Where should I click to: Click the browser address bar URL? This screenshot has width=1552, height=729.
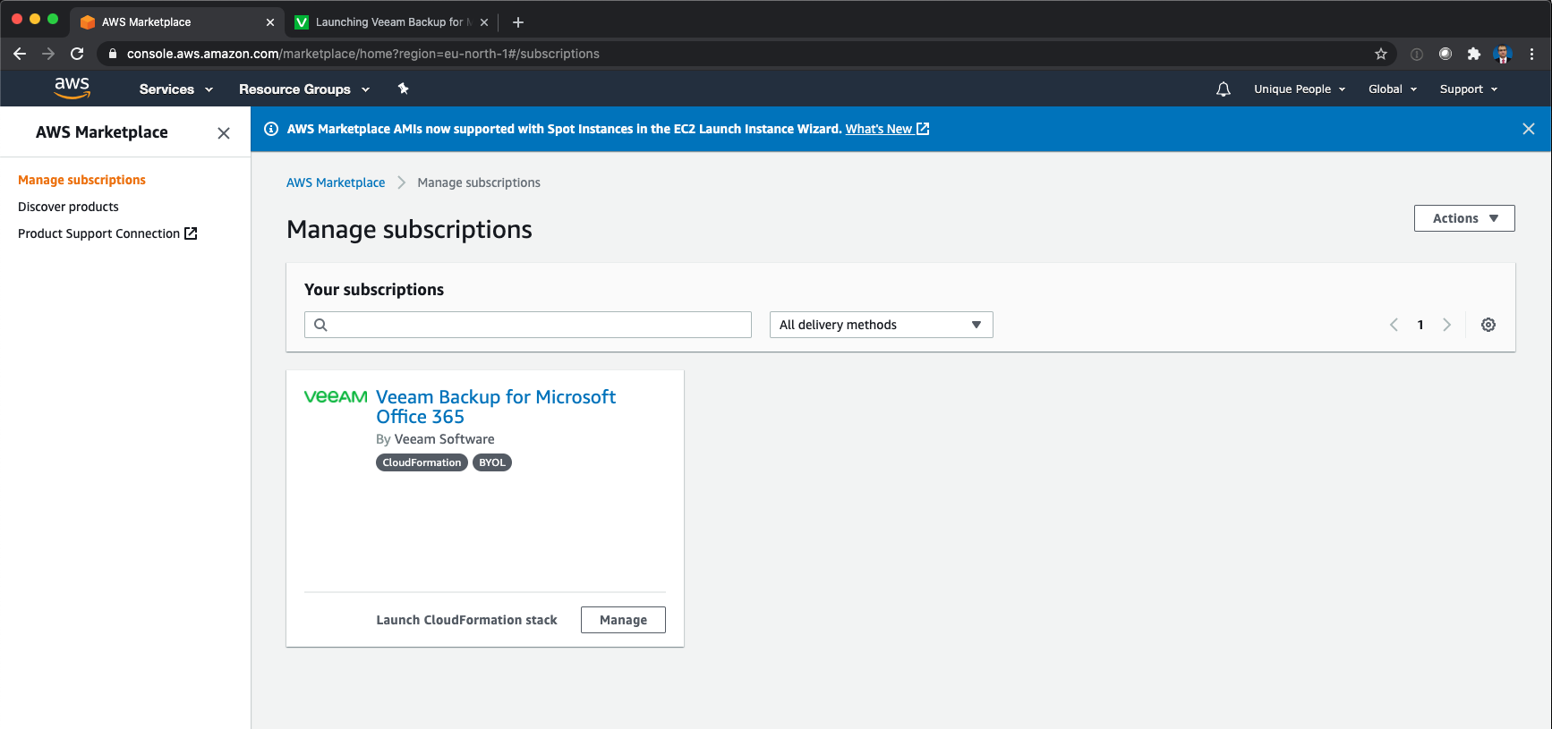[363, 54]
